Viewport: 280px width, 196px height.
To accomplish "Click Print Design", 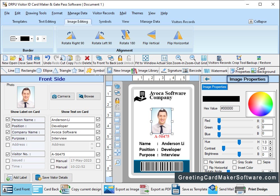I will pyautogui.click(x=251, y=189).
